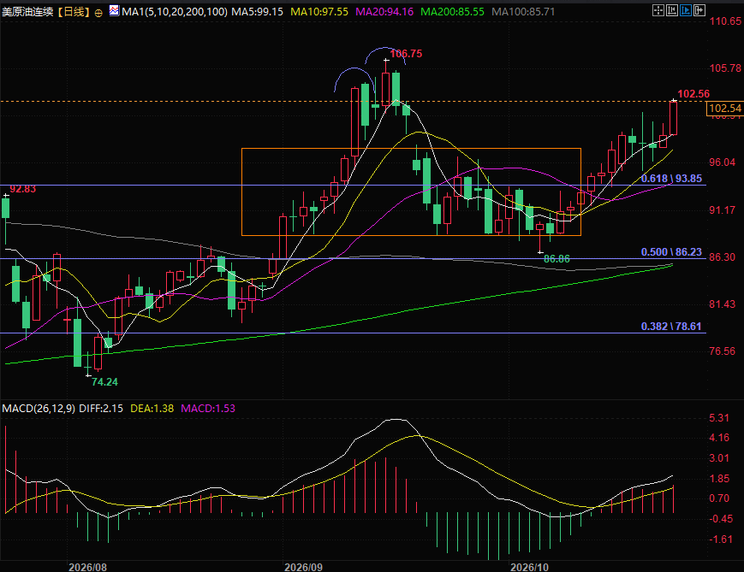Image resolution: width=744 pixels, height=572 pixels.
Task: Click the 92.83 price label
Action: tap(23, 189)
